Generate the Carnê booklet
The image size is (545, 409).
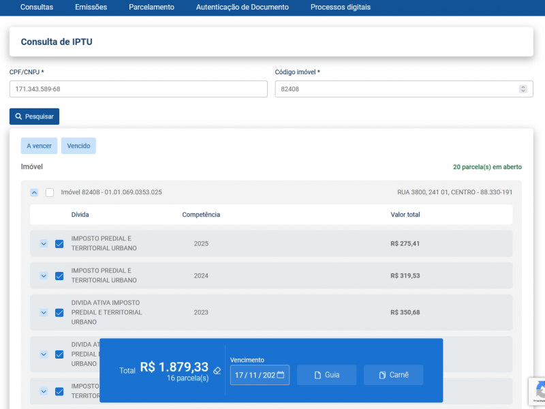[393, 375]
